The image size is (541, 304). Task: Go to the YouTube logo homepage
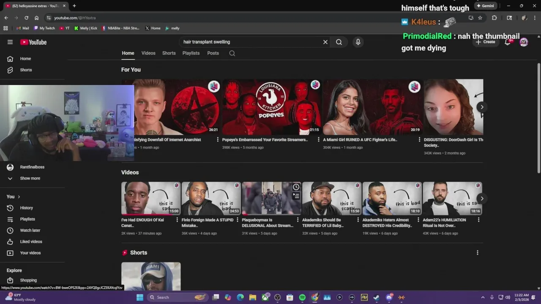coord(33,42)
